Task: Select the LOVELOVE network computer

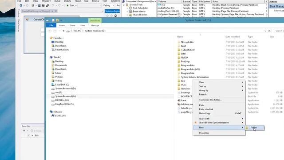Action: click(60, 116)
